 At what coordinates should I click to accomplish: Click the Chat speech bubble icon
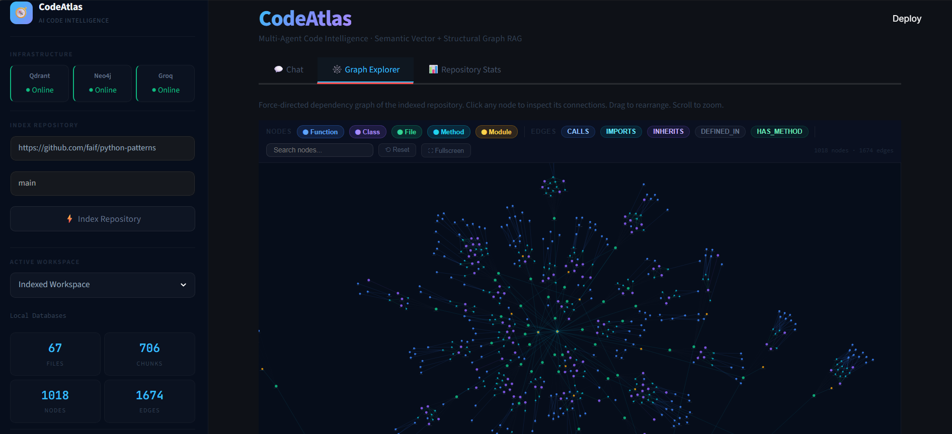click(278, 69)
